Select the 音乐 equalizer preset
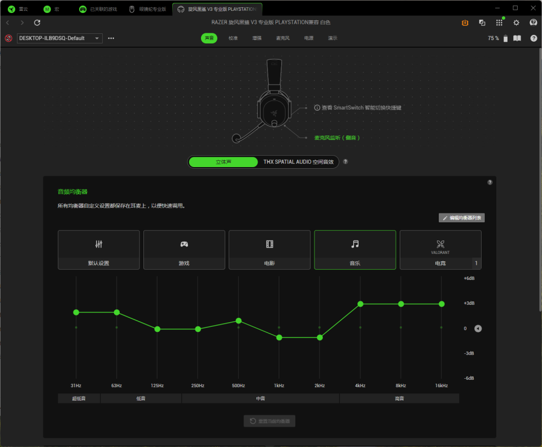 click(x=355, y=250)
